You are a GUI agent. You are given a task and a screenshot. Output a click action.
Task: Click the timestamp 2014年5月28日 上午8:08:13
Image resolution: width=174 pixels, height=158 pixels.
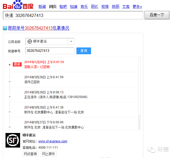point(44,92)
